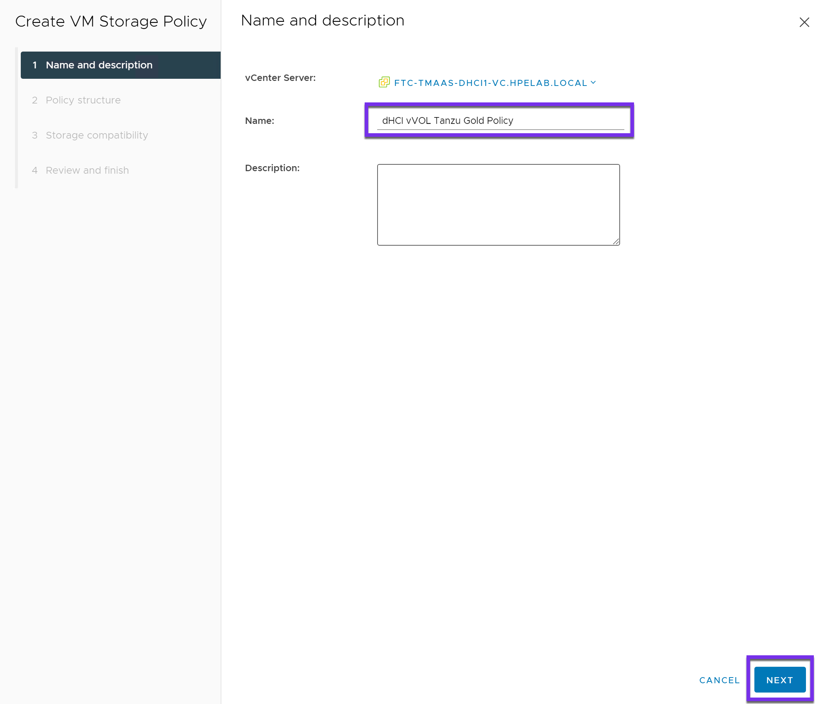Screen dimensions: 821x704
Task: Jump to Review and finish step
Action: coord(87,170)
